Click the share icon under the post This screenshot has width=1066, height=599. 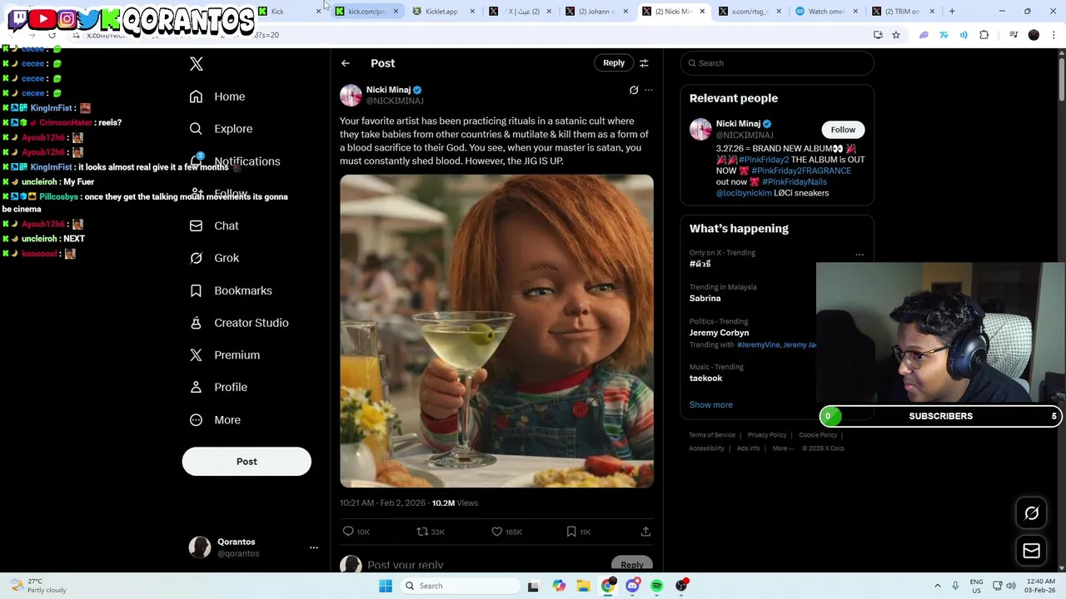click(645, 532)
